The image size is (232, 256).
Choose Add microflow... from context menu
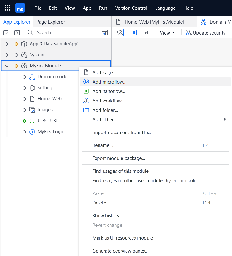click(109, 82)
